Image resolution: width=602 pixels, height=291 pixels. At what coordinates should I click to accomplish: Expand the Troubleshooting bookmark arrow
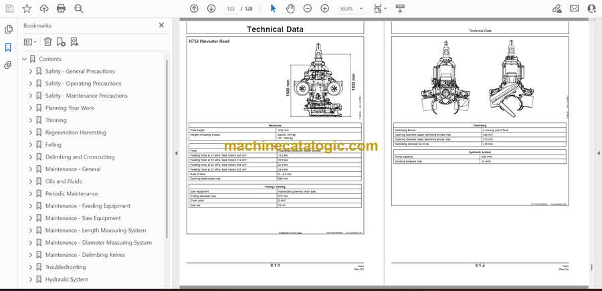pyautogui.click(x=31, y=267)
